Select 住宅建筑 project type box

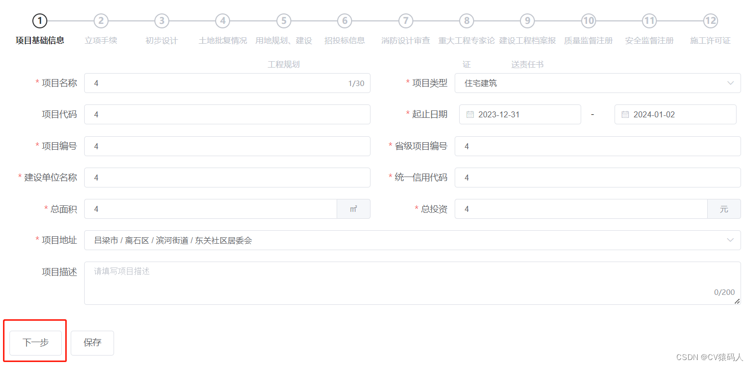[x=598, y=83]
